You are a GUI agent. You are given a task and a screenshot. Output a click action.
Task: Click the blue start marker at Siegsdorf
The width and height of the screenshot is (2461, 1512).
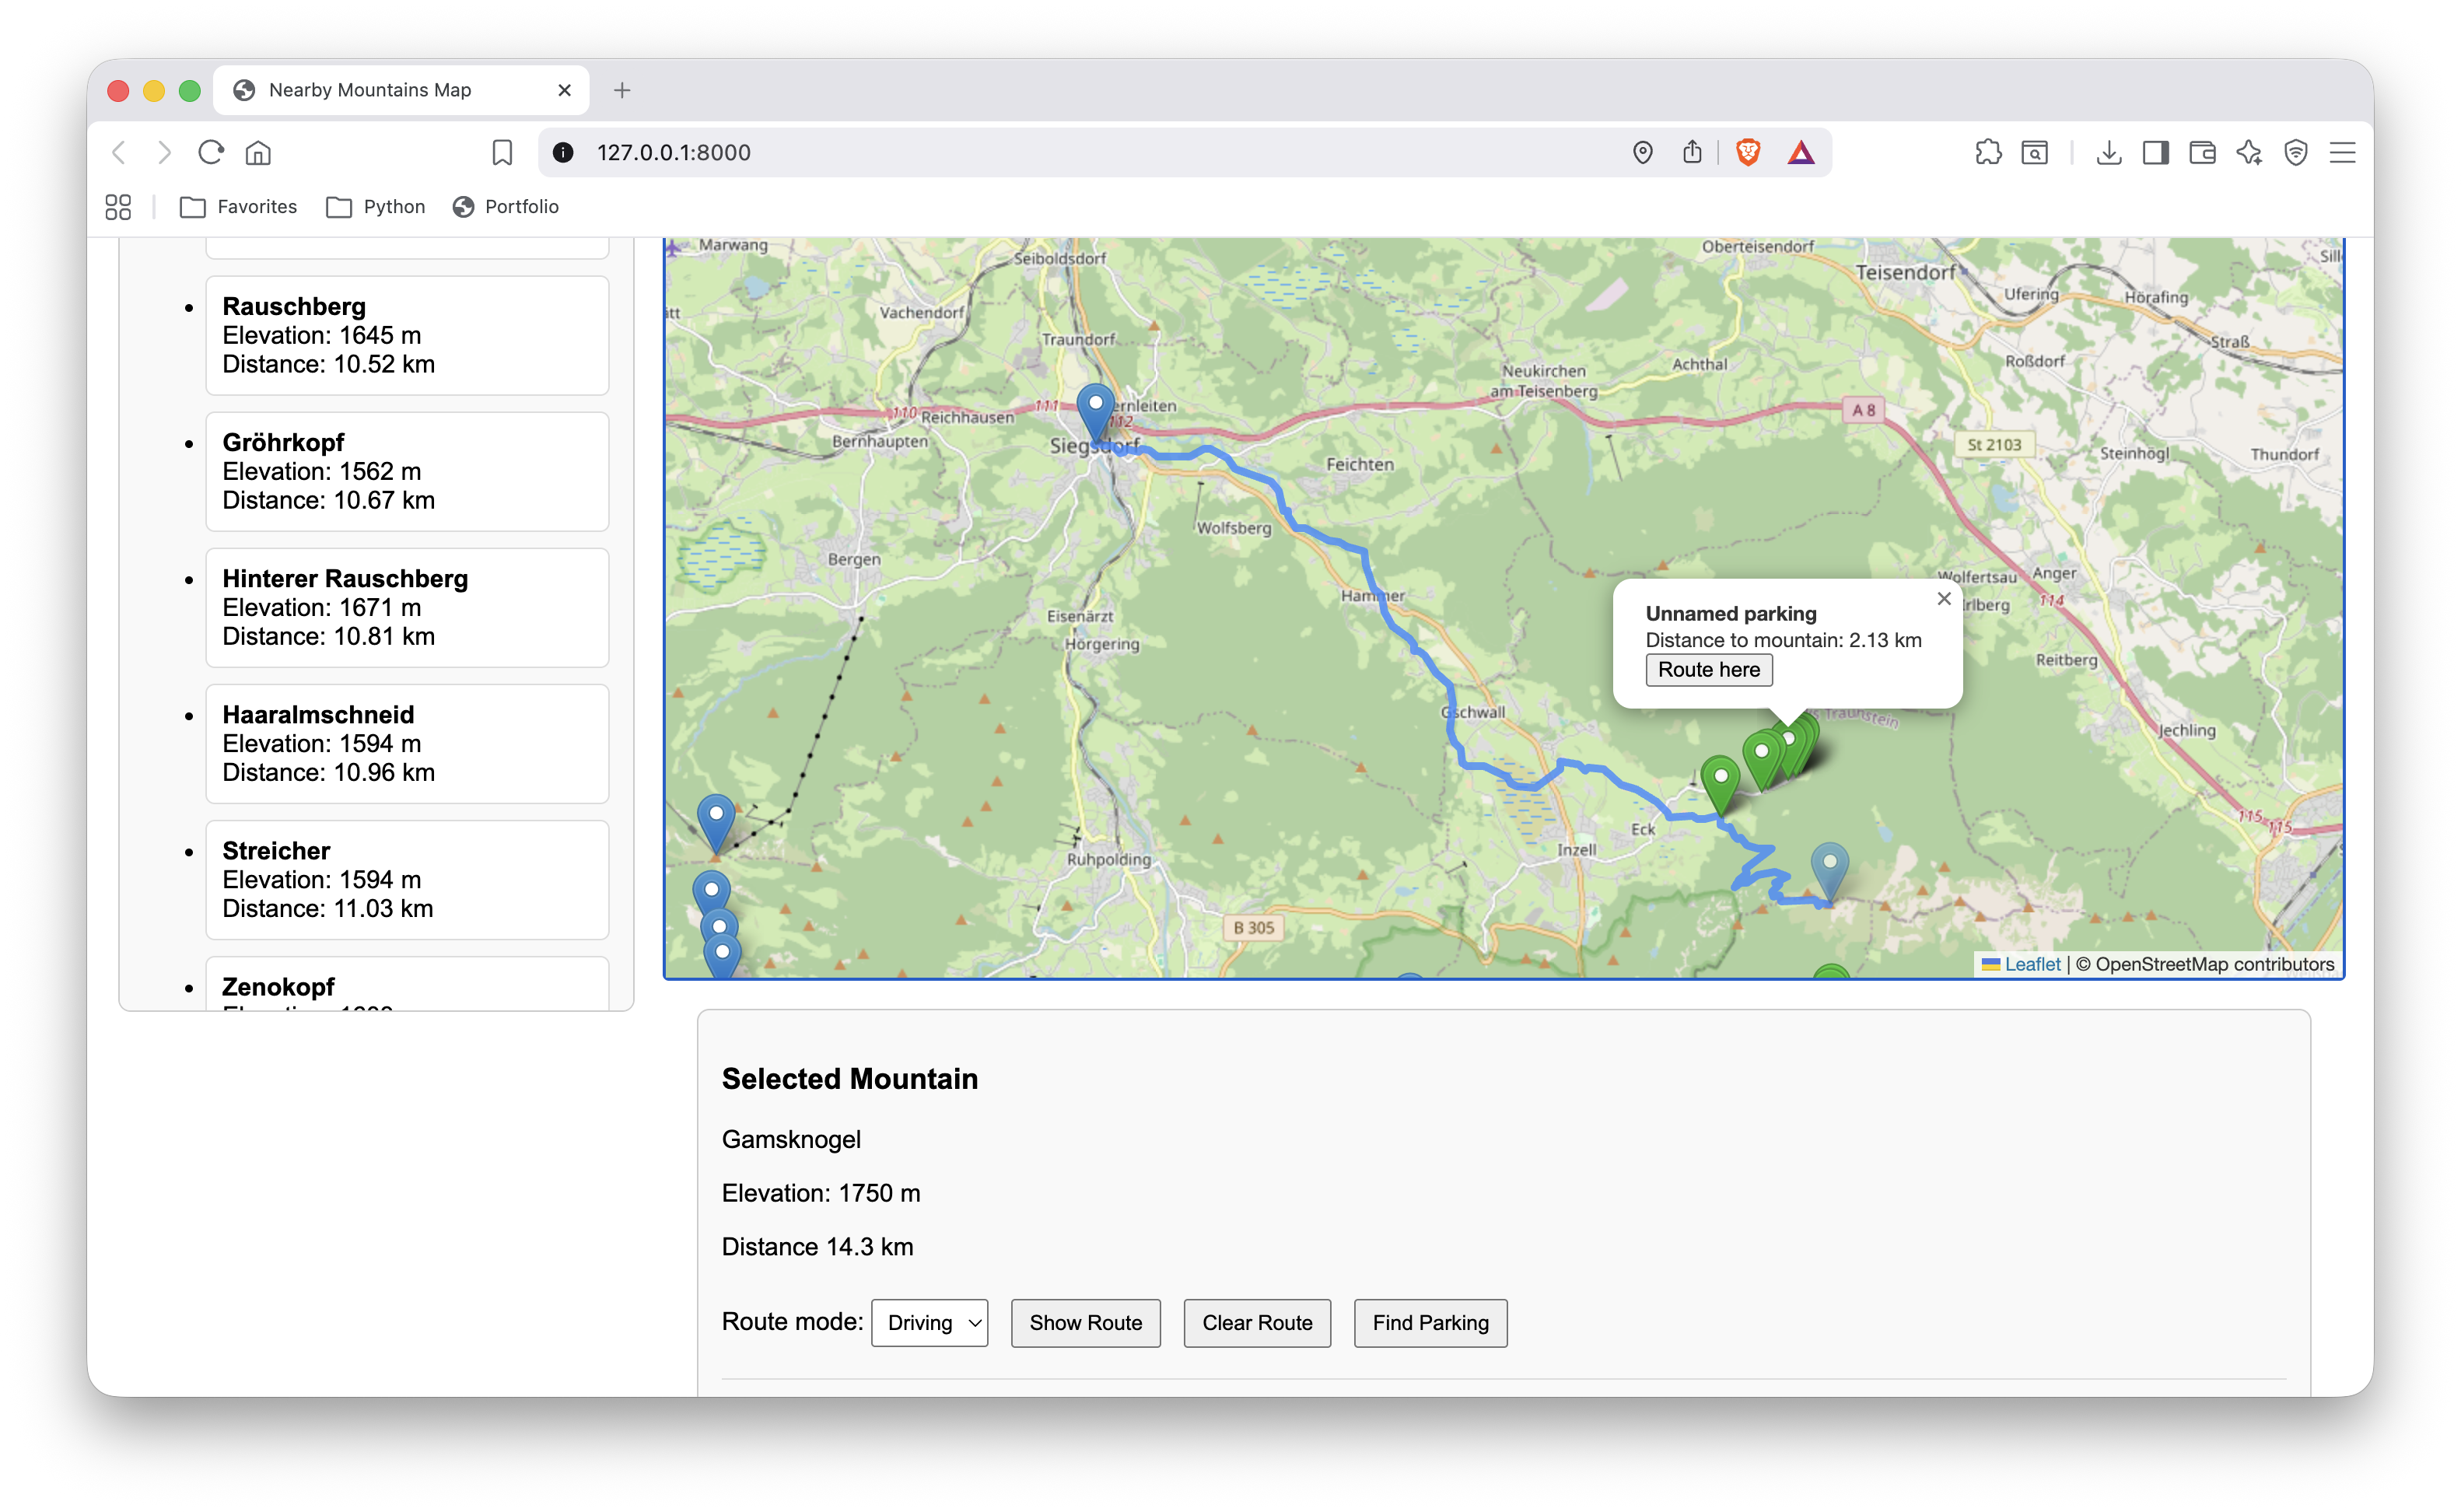point(1096,412)
